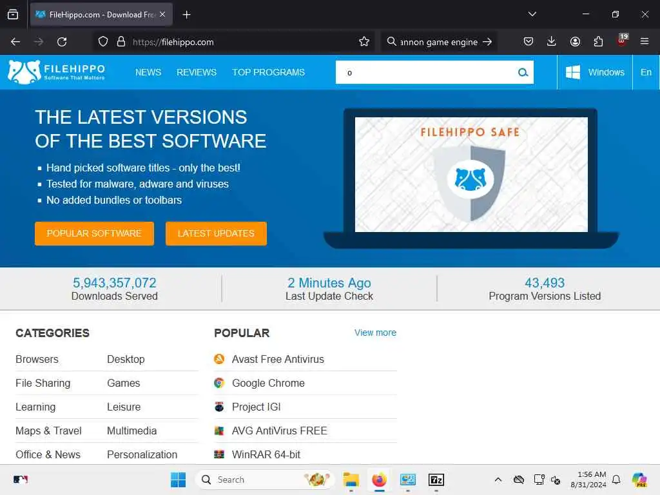Open the En language selector

click(x=646, y=72)
